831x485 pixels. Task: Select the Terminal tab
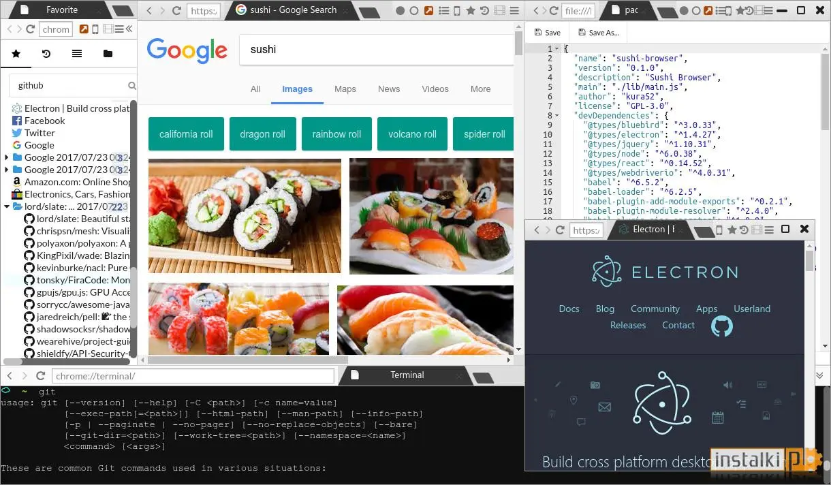click(407, 375)
